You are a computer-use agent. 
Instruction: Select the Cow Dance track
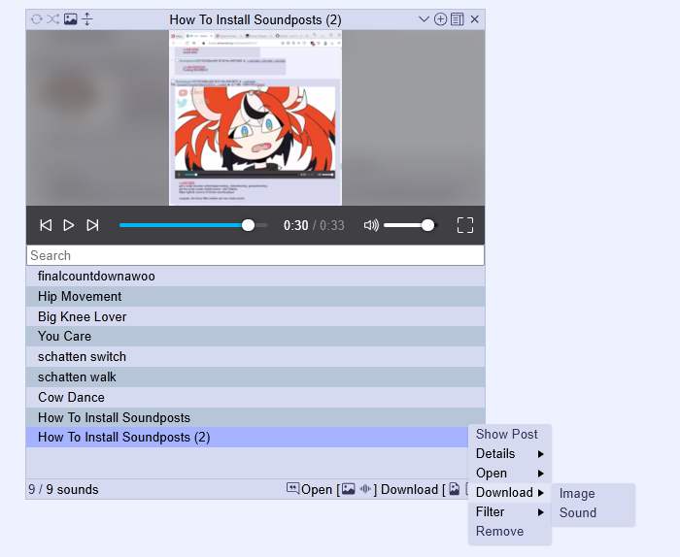click(x=255, y=397)
